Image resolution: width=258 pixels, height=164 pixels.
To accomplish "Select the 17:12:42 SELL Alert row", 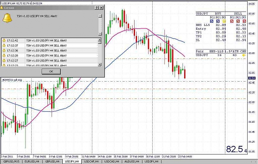I will (50, 40).
